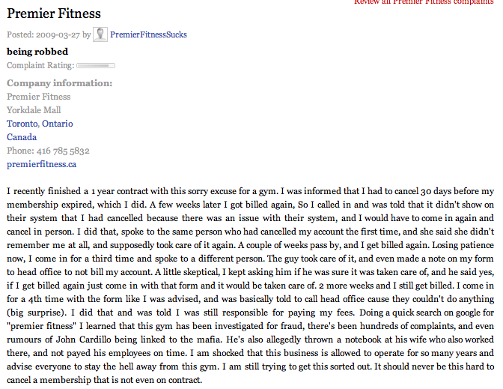Click the Company information heading
Image resolution: width=503 pixels, height=389 pixels.
pos(59,83)
